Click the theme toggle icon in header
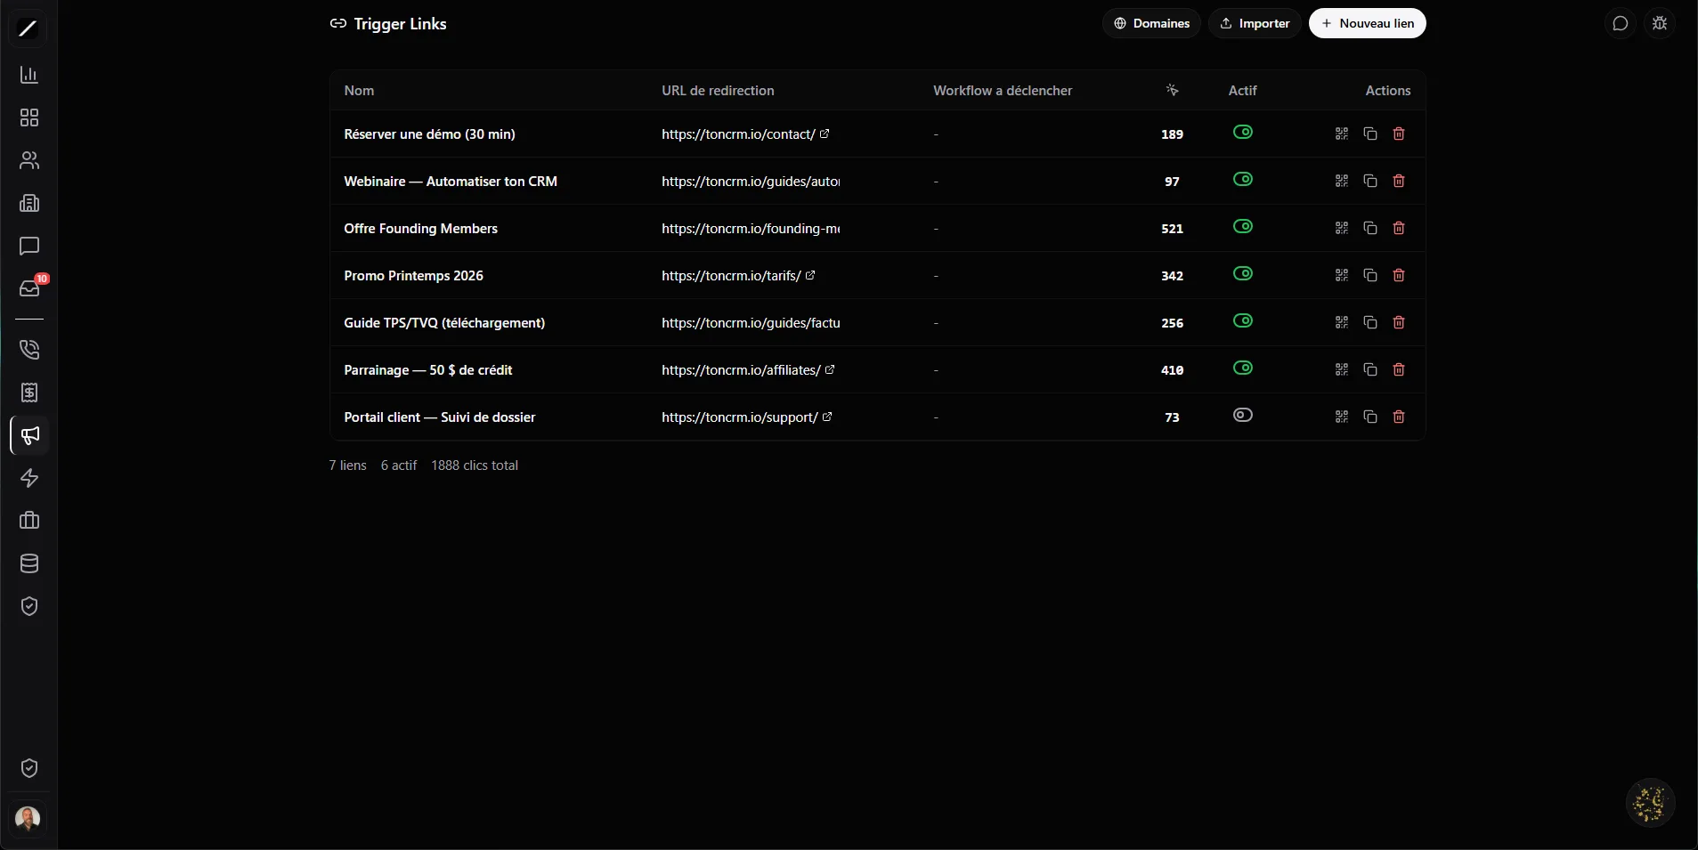 (x=1660, y=24)
